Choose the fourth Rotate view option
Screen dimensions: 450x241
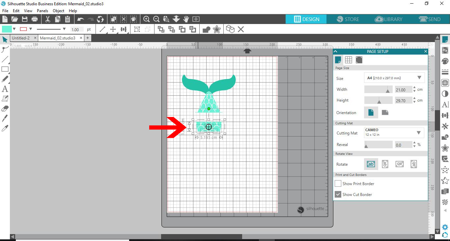[x=414, y=164]
